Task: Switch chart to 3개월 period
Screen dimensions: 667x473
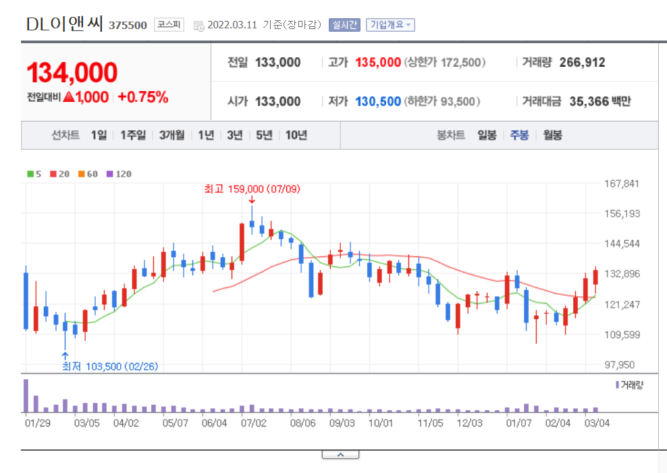Action: point(172,135)
